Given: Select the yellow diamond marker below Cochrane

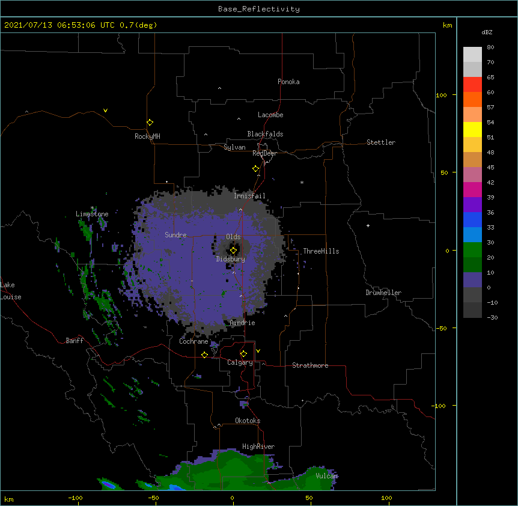Looking at the screenshot, I should pyautogui.click(x=204, y=355).
